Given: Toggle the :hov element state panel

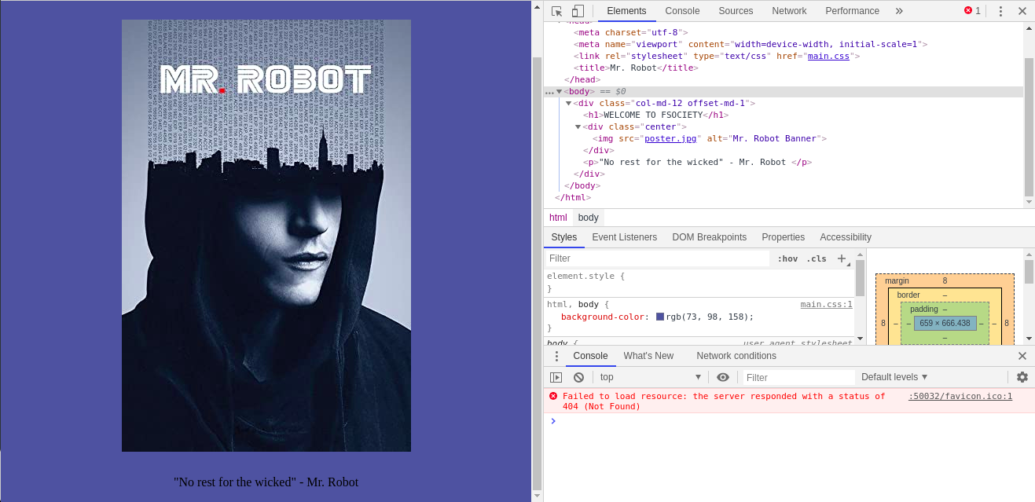Looking at the screenshot, I should tap(787, 258).
